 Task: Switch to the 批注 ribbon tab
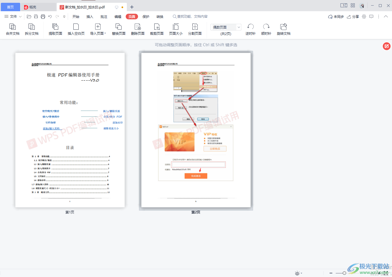104,17
